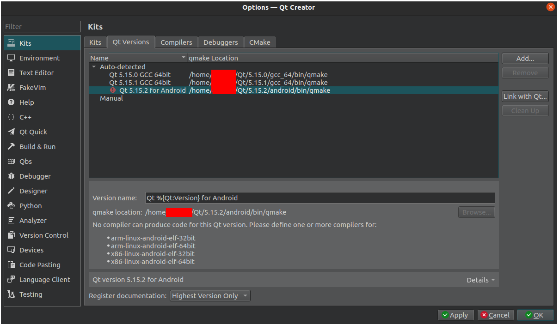The height and width of the screenshot is (324, 559).
Task: Select Qt 5.15.2 for Android row
Action: (x=294, y=90)
